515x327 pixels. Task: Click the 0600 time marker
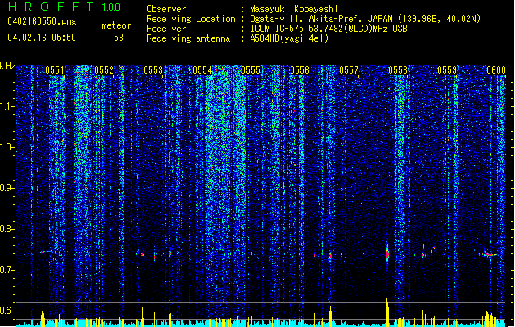(496, 70)
